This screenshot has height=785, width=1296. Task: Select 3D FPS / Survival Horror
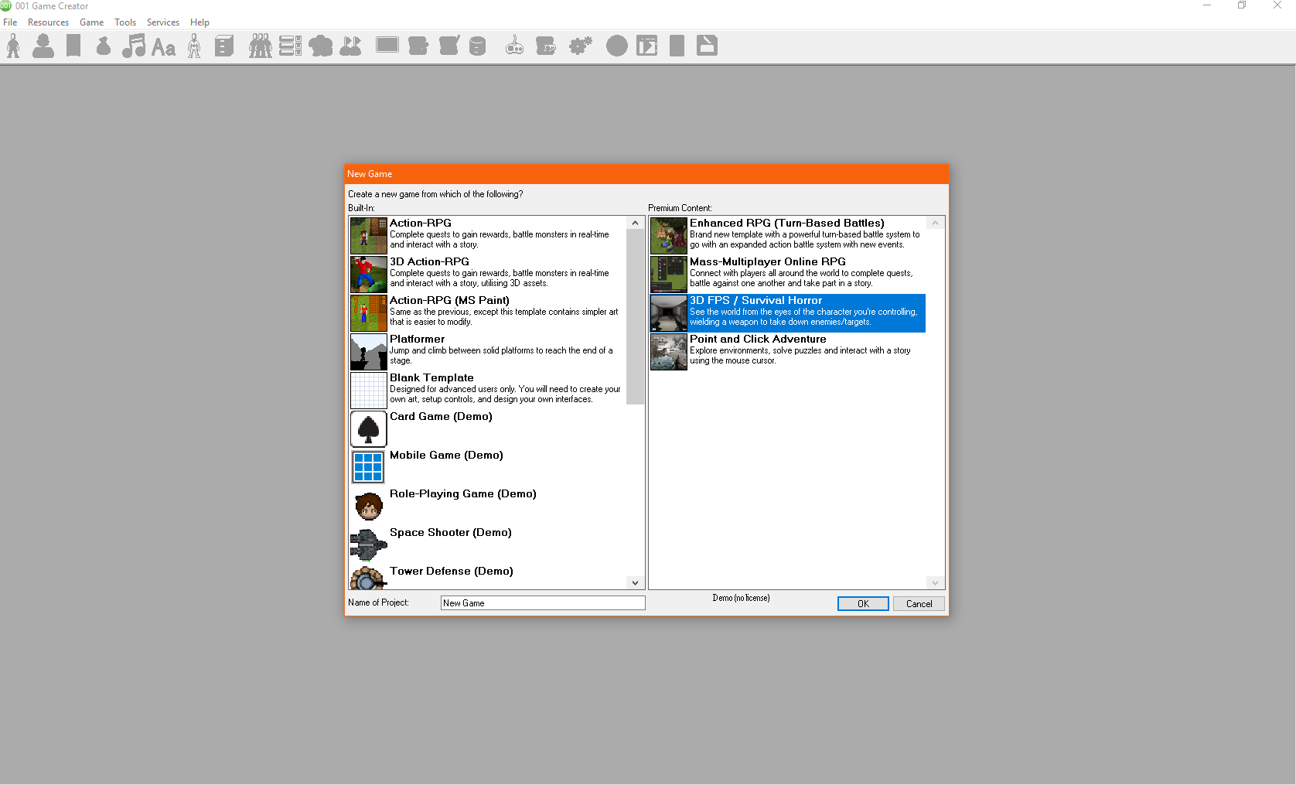pyautogui.click(x=787, y=312)
